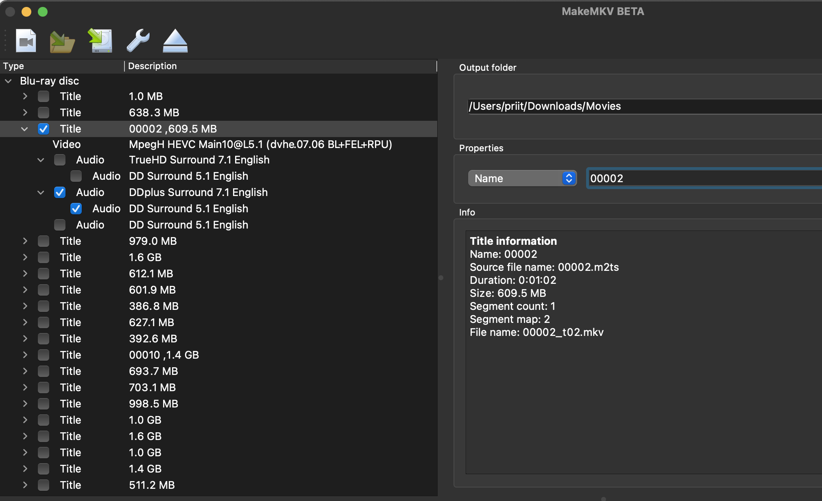Select the 386.8 MB title row
The width and height of the screenshot is (822, 501).
click(x=219, y=306)
